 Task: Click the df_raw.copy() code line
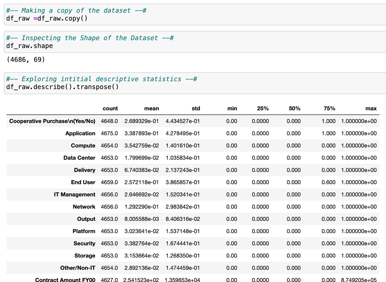47,19
